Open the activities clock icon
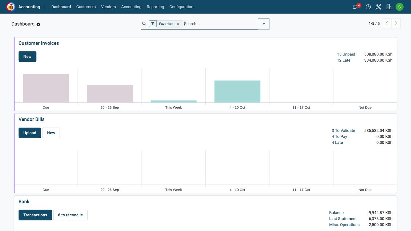Viewport: 411px width, 231px height. pyautogui.click(x=368, y=7)
